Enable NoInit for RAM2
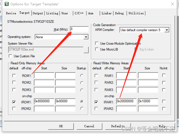The height and width of the screenshot is (134, 179). pyautogui.click(x=164, y=83)
